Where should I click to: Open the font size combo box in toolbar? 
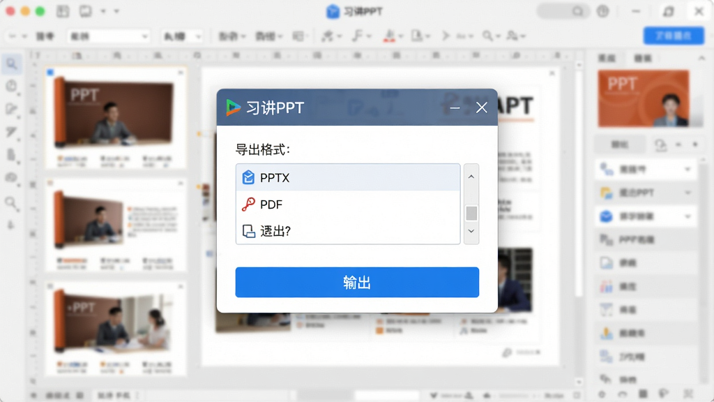182,36
